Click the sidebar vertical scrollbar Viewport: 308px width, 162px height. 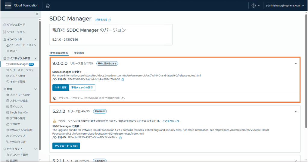click(40, 86)
